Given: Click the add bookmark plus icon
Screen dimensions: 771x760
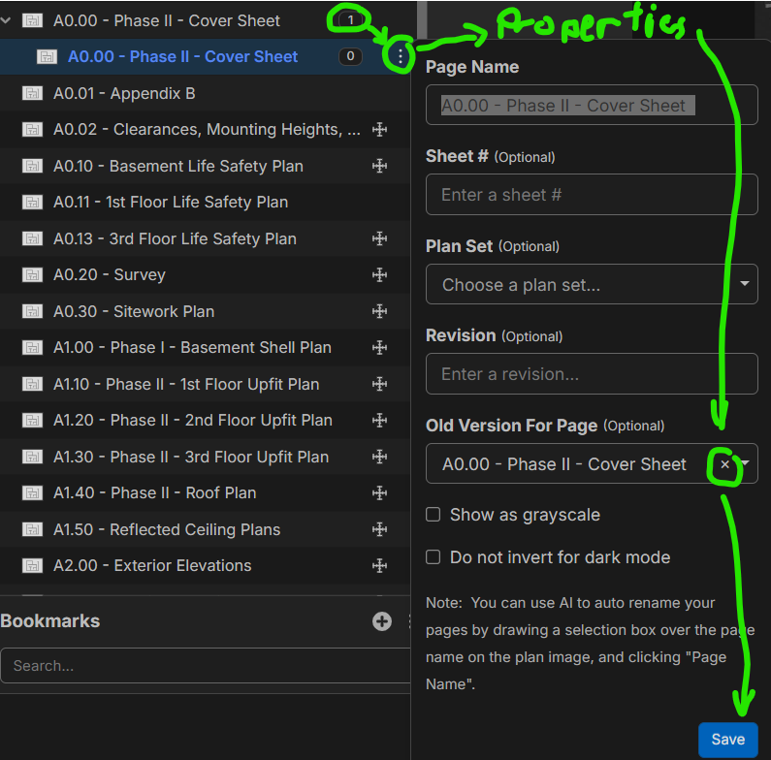Looking at the screenshot, I should click(x=382, y=621).
